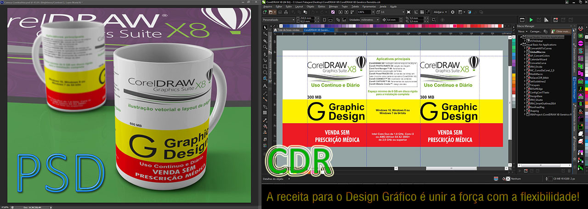This screenshot has height=209, width=588.
Task: Open the Layout menu
Action: 299,6
